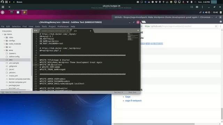
Task: Open the sage-8-webpack link
Action: [133, 101]
